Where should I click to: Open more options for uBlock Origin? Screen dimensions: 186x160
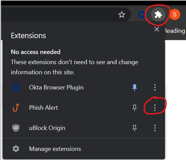pyautogui.click(x=155, y=128)
